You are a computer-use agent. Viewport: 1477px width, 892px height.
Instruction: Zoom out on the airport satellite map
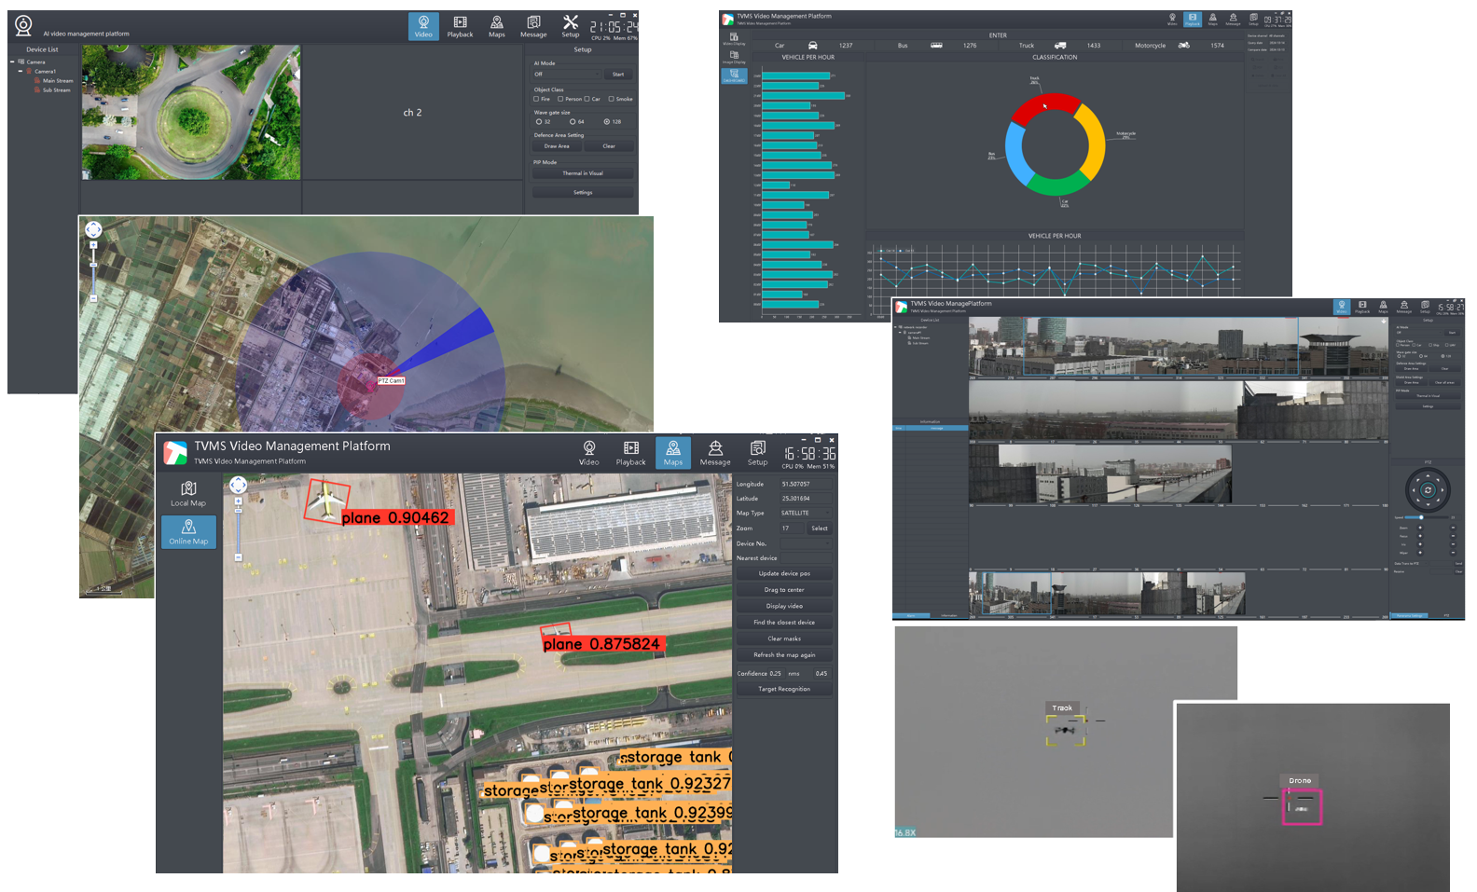(239, 557)
